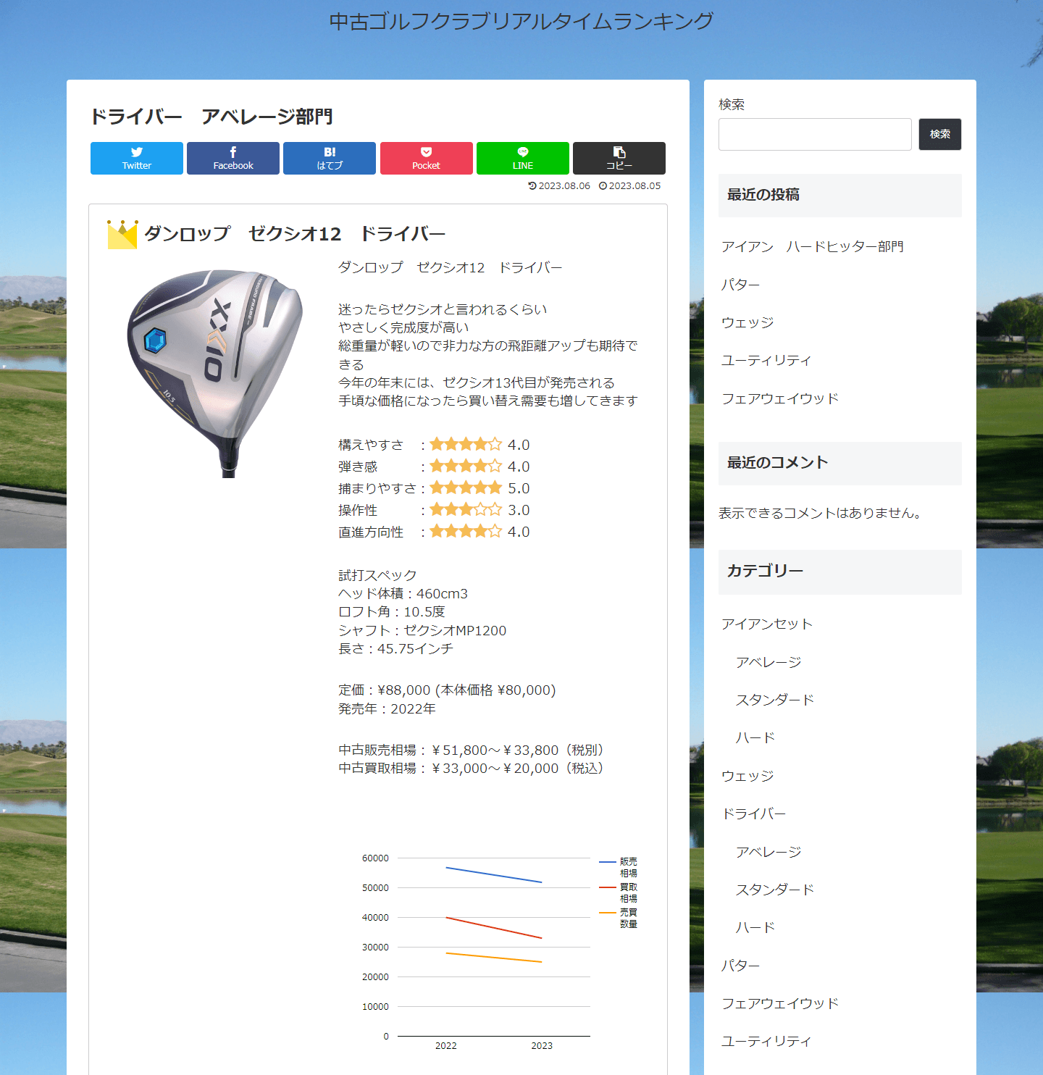Share the article on Facebook

pyautogui.click(x=233, y=158)
